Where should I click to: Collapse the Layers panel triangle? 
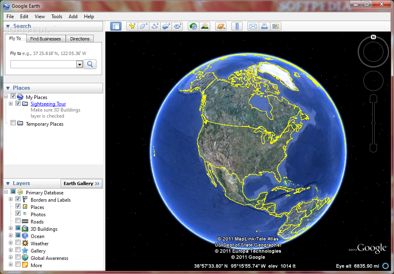8,183
